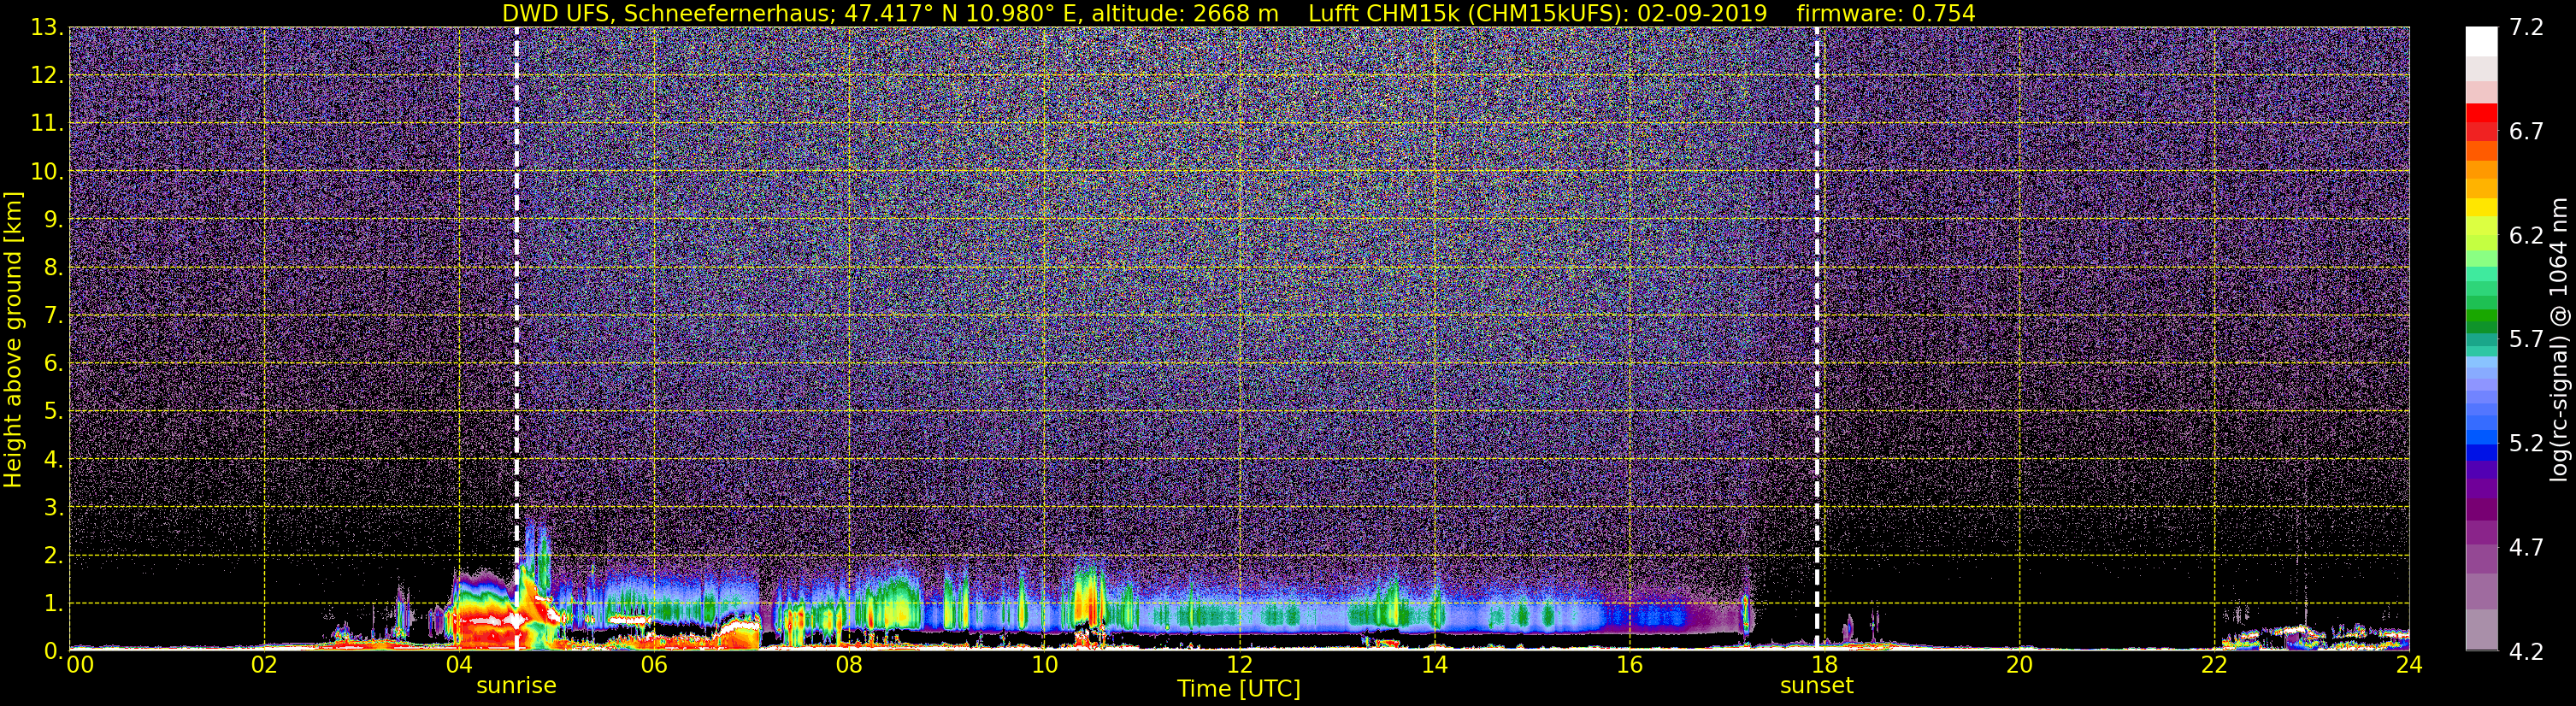Click the x-axis tick label '06'
The height and width of the screenshot is (706, 2576).
click(654, 666)
